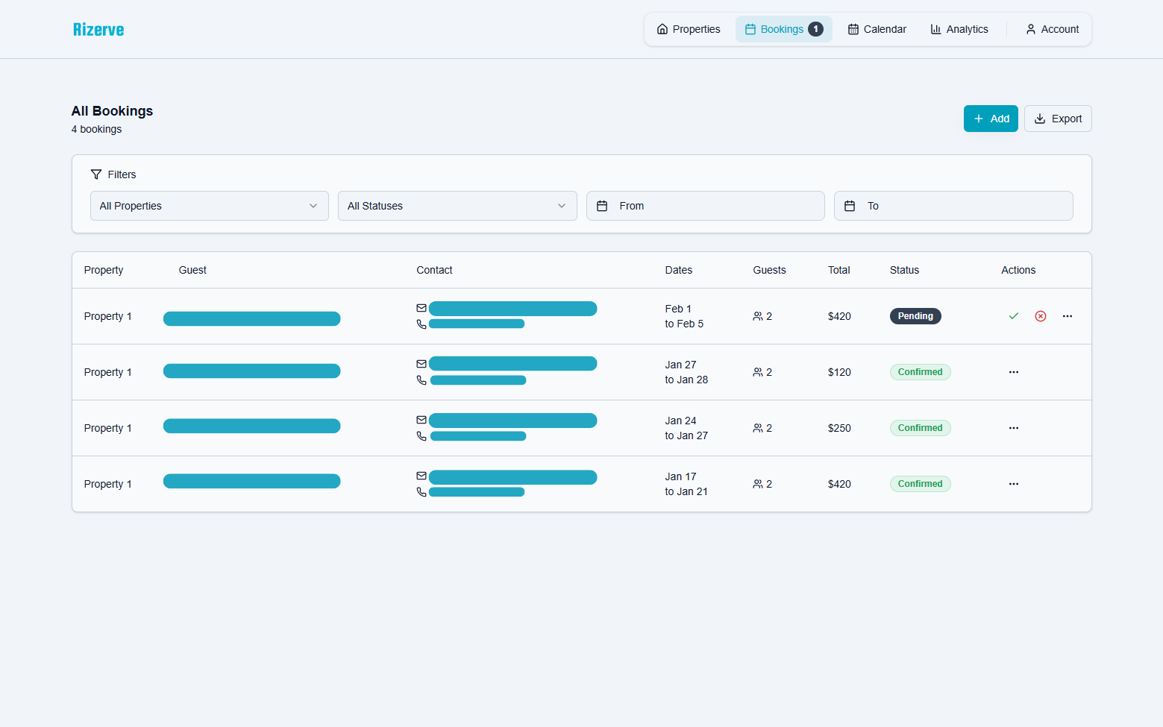Select the Filters funnel icon
This screenshot has height=727, width=1163.
pos(96,174)
